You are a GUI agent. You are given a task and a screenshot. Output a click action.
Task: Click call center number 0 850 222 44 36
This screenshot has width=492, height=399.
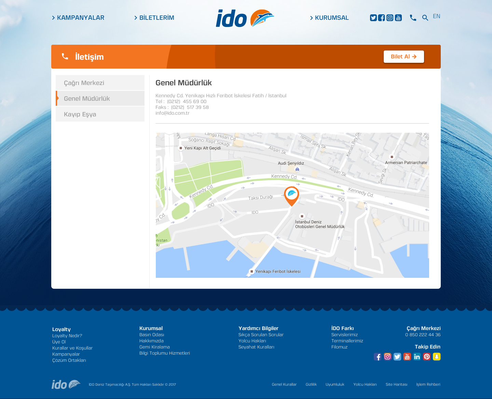click(x=423, y=335)
